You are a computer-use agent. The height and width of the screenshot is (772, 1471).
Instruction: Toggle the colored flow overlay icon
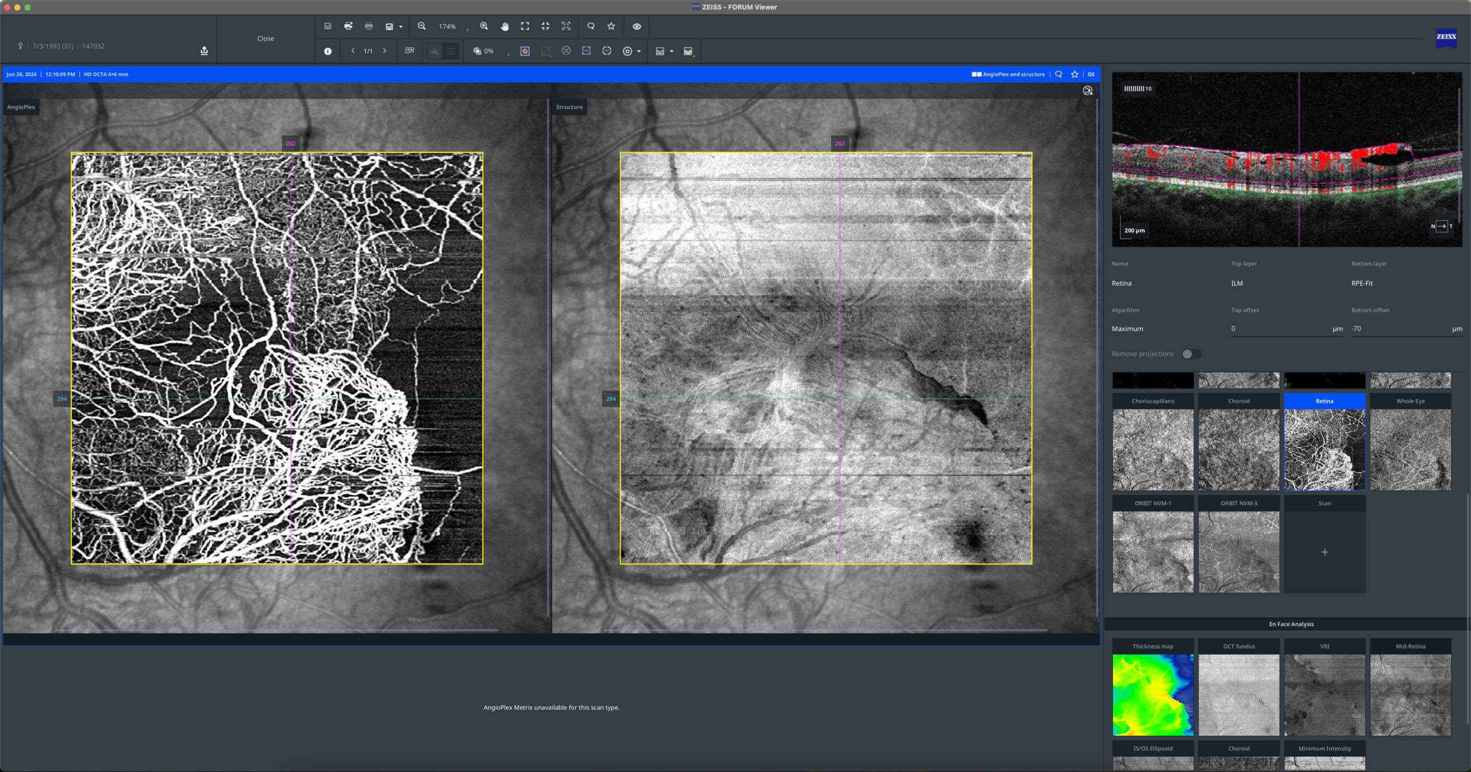pyautogui.click(x=688, y=51)
